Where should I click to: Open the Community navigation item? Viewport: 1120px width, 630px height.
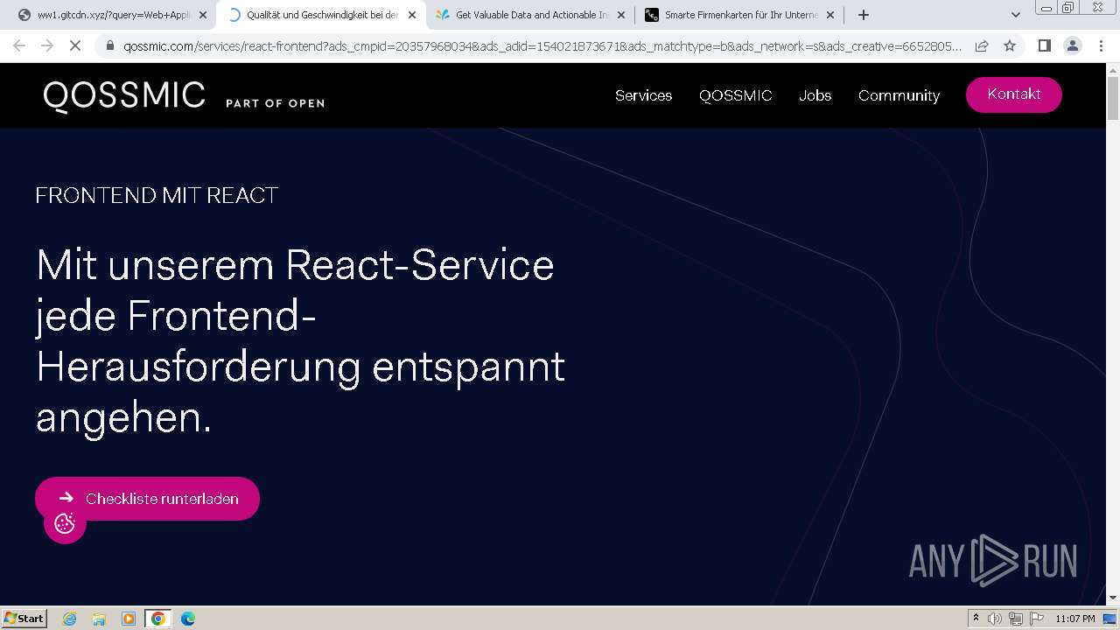pos(899,95)
